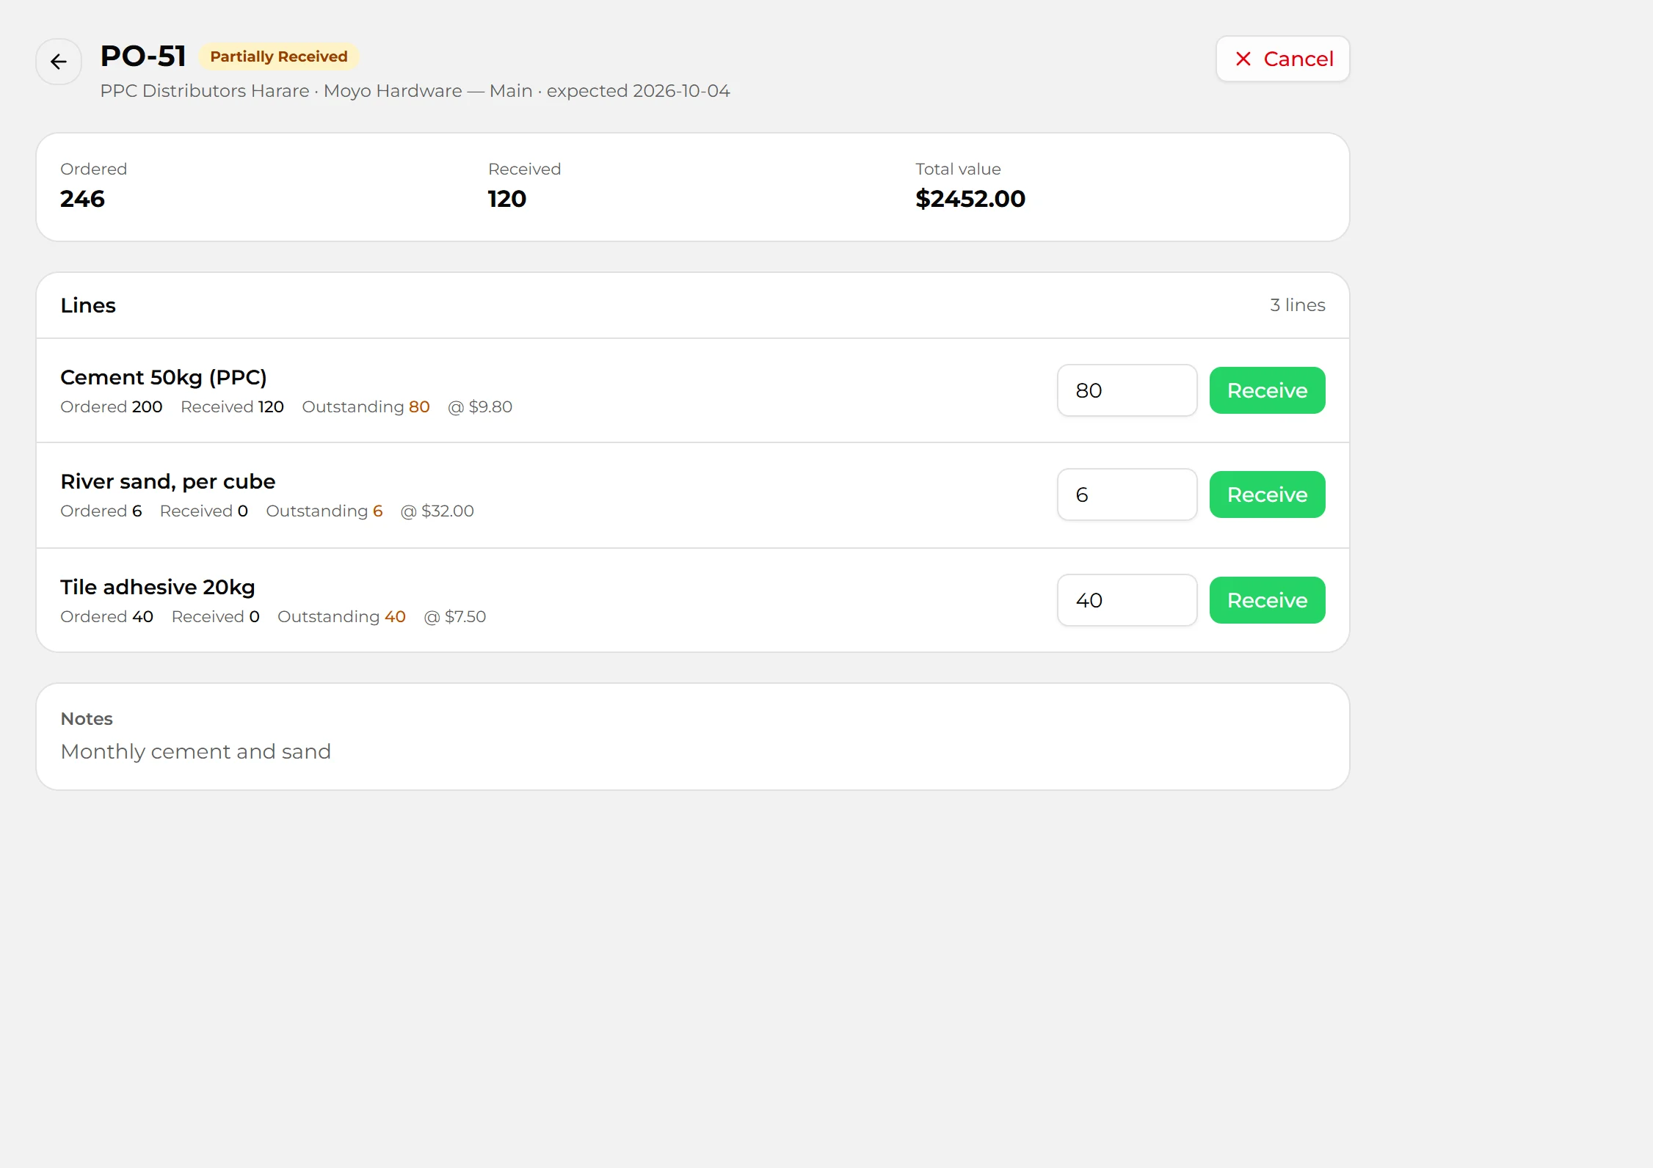Image resolution: width=1653 pixels, height=1168 pixels.
Task: Click Outstanding 80 on the cement line
Action: tap(366, 406)
